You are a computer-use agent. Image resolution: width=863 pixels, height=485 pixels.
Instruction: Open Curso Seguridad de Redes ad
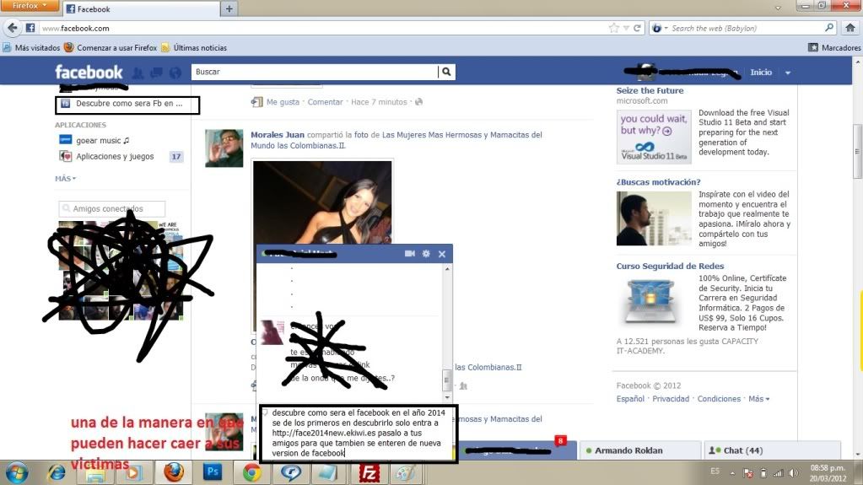(670, 266)
